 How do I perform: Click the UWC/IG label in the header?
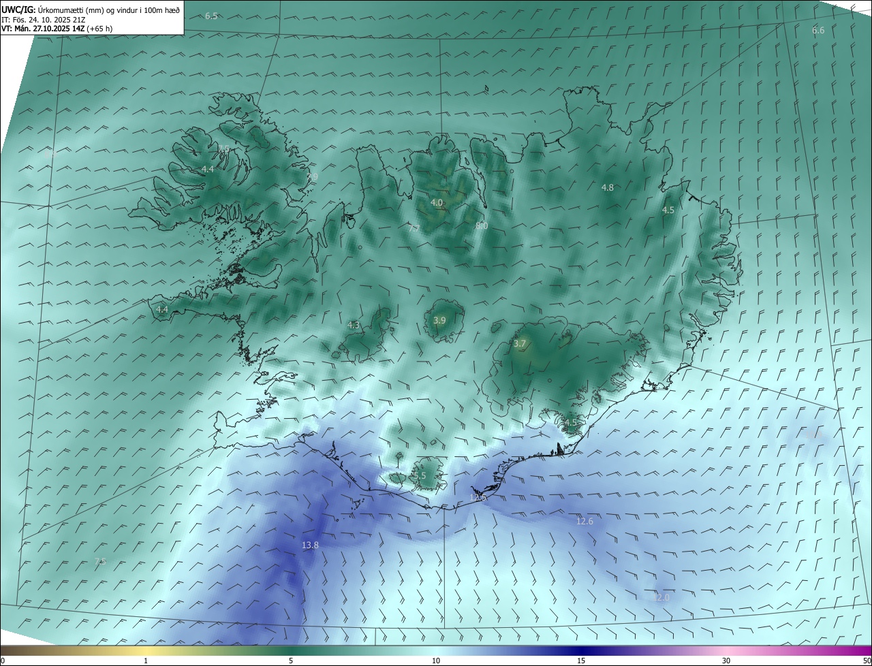click(17, 10)
